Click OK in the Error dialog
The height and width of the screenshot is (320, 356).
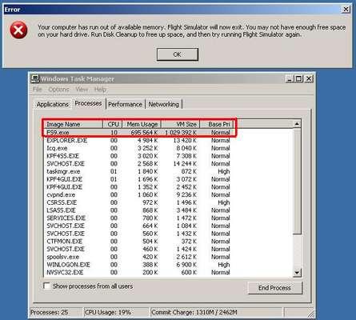pos(178,54)
